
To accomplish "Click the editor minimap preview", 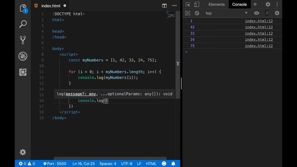I will click(171, 14).
